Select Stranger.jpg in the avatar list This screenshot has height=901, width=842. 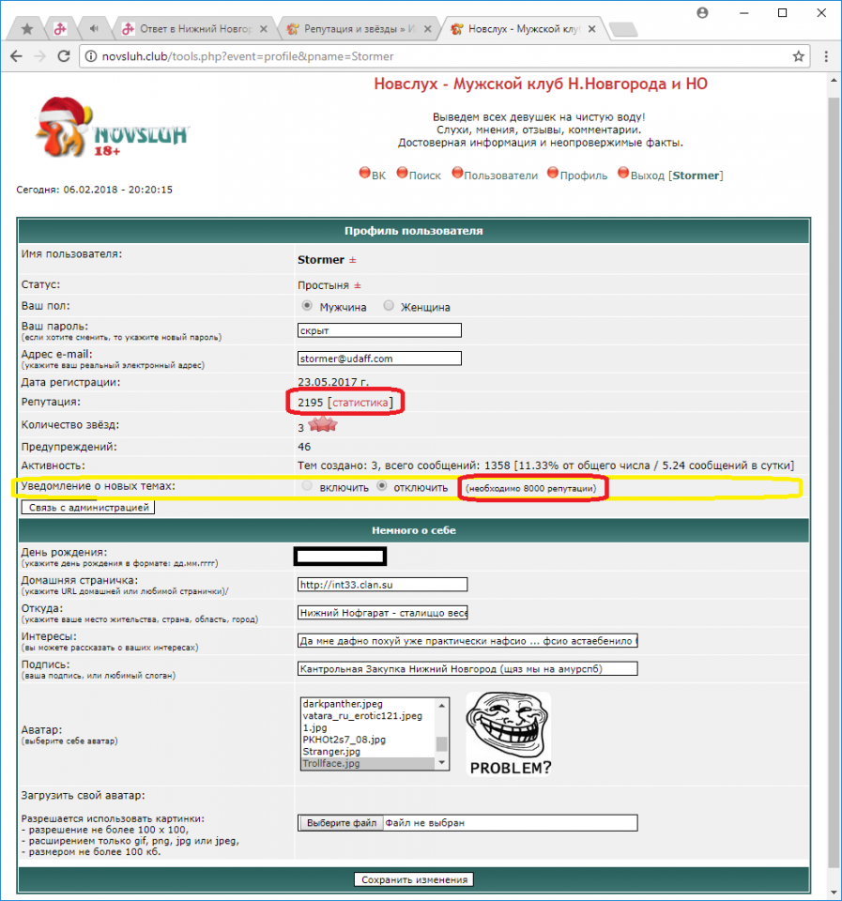click(329, 752)
